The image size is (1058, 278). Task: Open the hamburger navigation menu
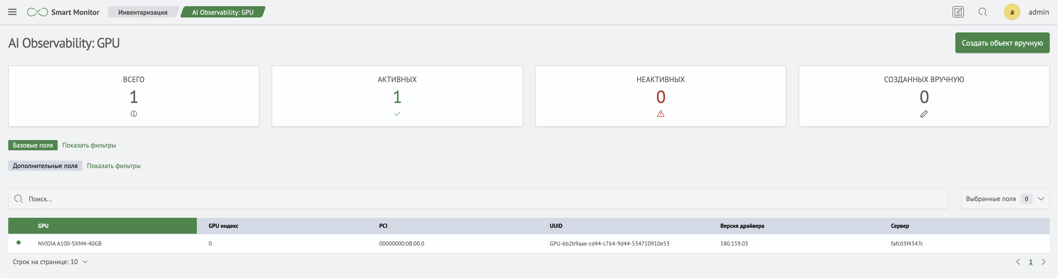tap(12, 12)
